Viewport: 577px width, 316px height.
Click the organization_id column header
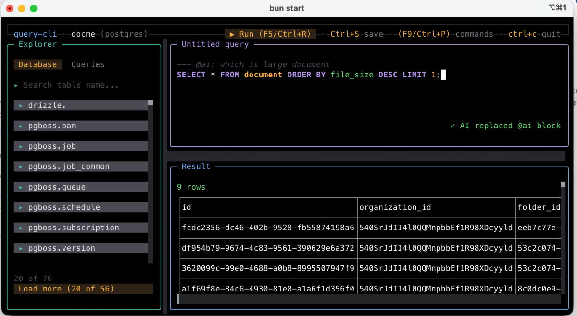(436, 207)
